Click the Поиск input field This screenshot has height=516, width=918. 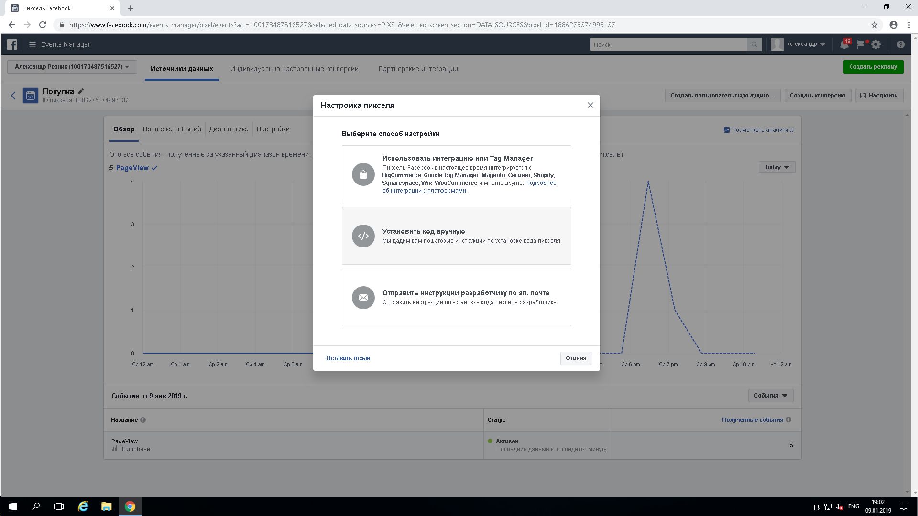pos(668,44)
